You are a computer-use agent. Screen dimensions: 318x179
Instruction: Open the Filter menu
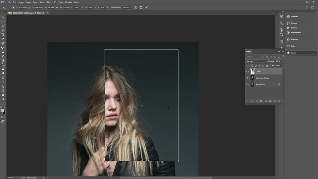pos(49,2)
